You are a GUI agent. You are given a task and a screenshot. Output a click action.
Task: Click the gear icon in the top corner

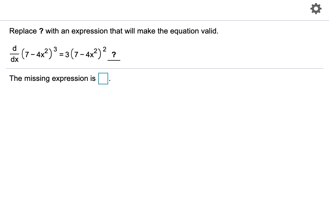pyautogui.click(x=316, y=8)
